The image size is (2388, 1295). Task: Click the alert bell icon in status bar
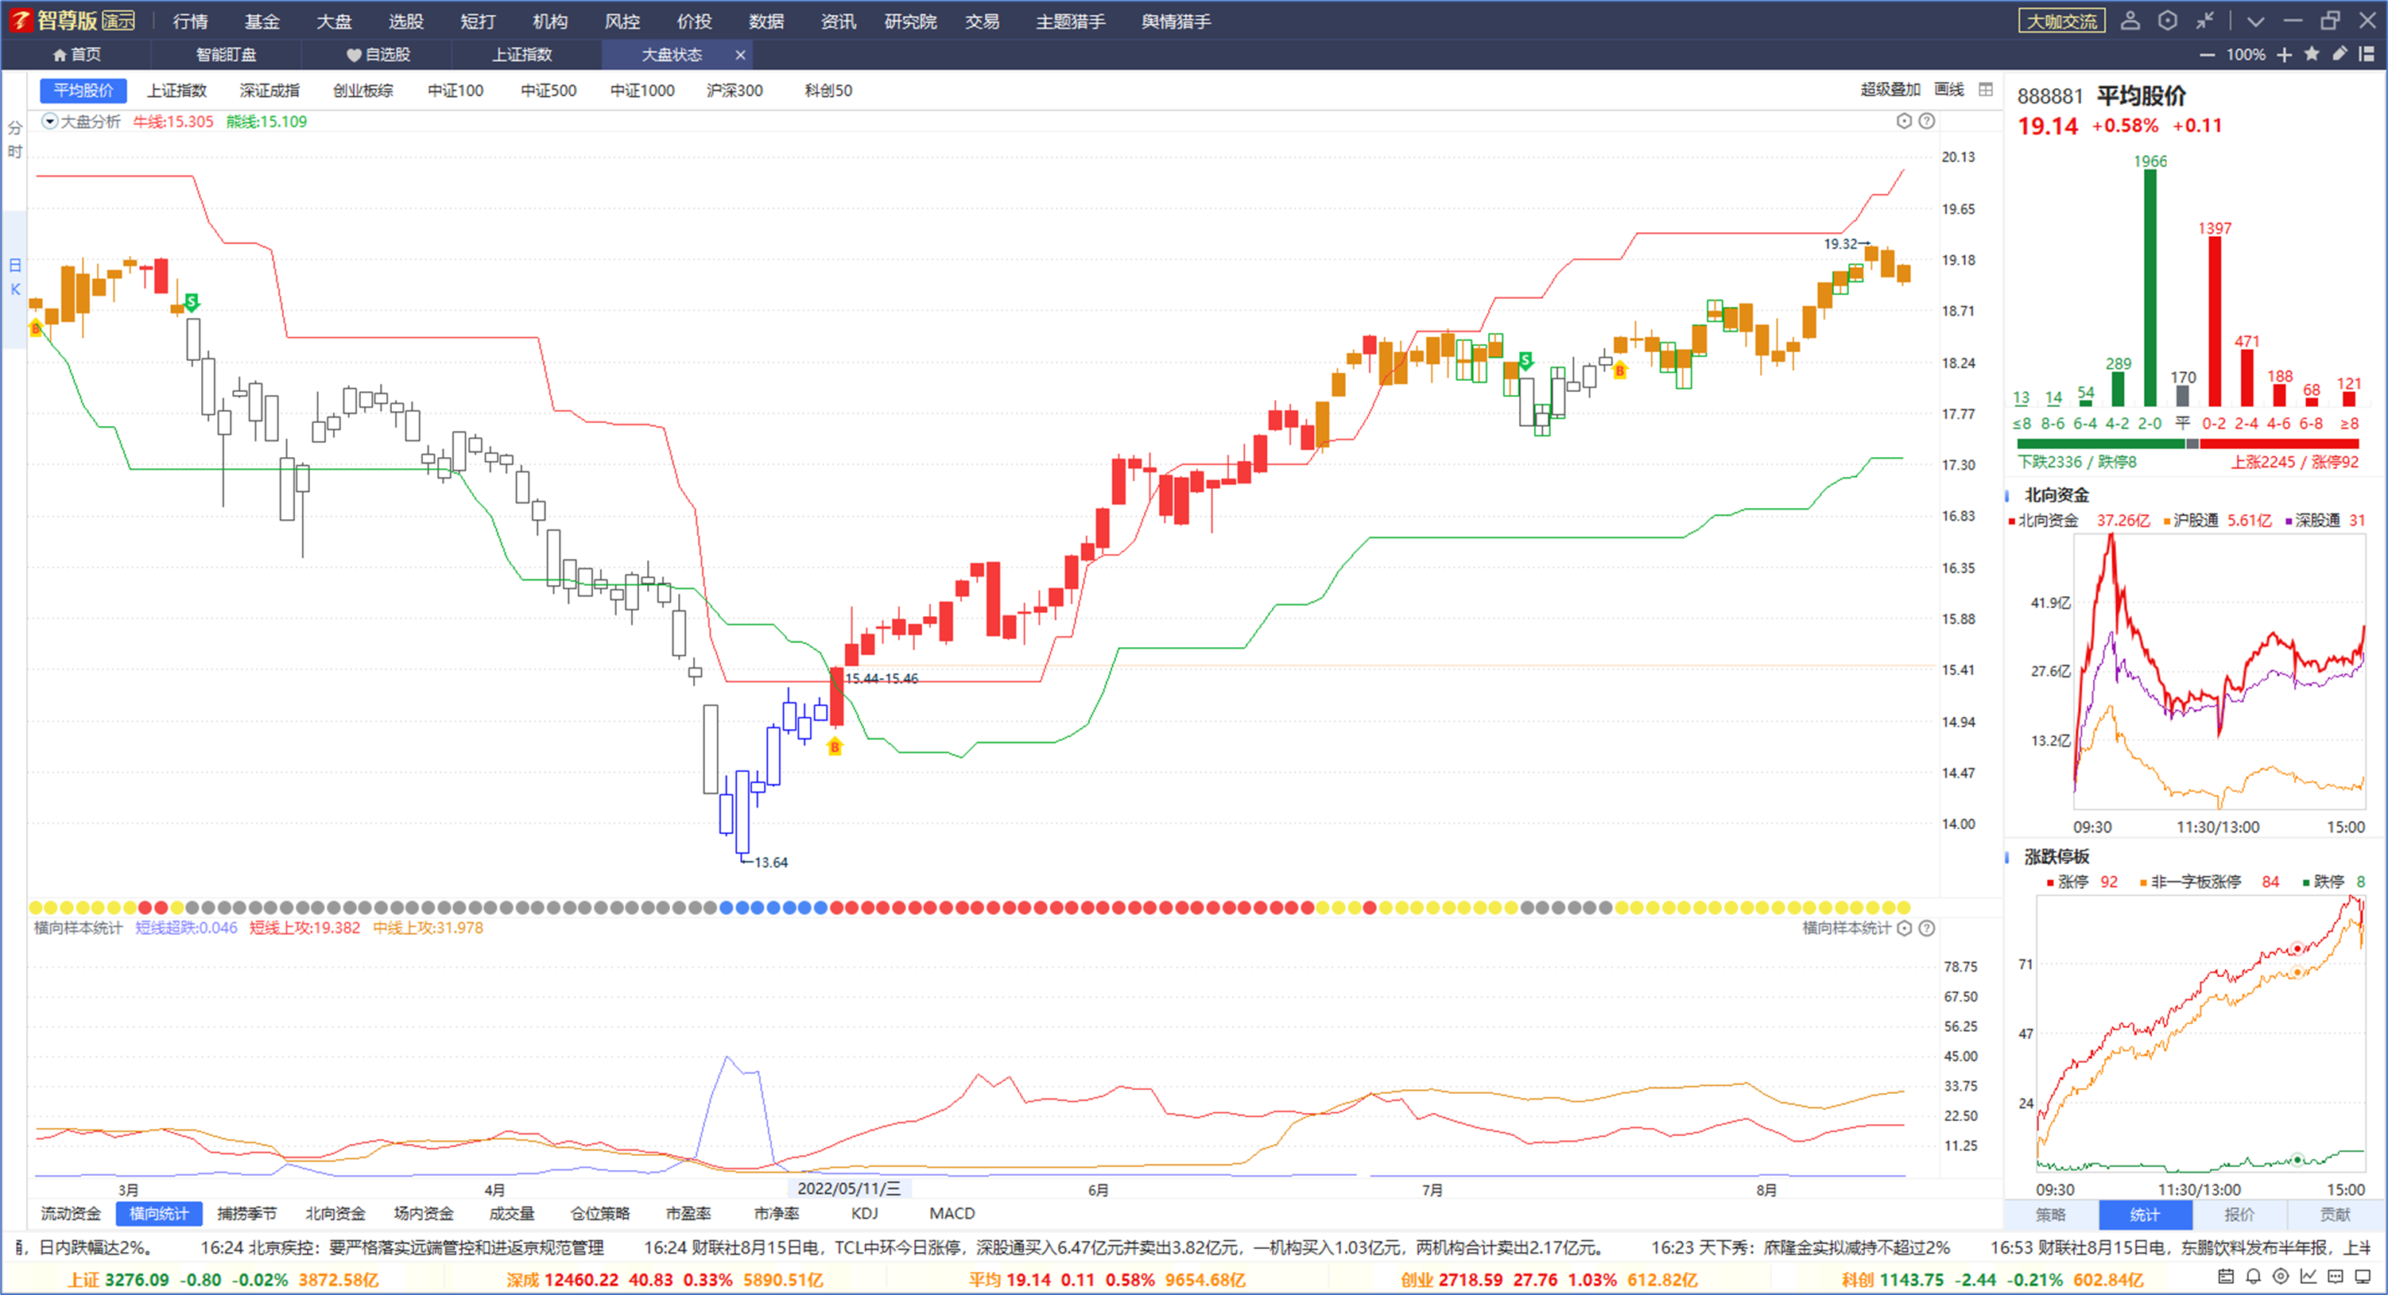(2254, 1277)
